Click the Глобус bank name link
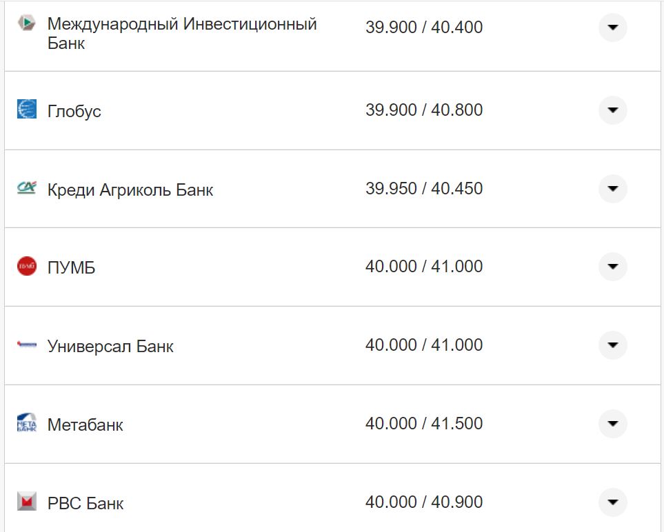664x532 pixels. point(74,110)
